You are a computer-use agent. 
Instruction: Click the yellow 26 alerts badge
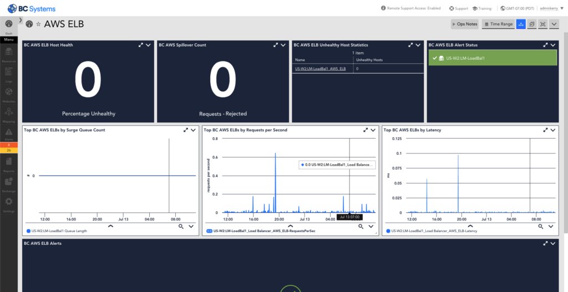(x=9, y=150)
